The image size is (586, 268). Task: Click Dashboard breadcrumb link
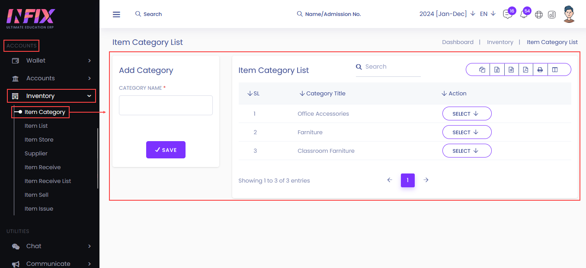tap(458, 42)
